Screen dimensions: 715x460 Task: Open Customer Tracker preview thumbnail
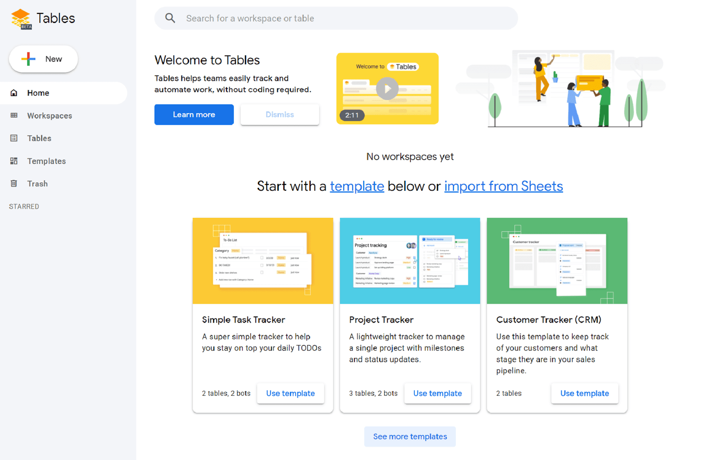point(557,261)
